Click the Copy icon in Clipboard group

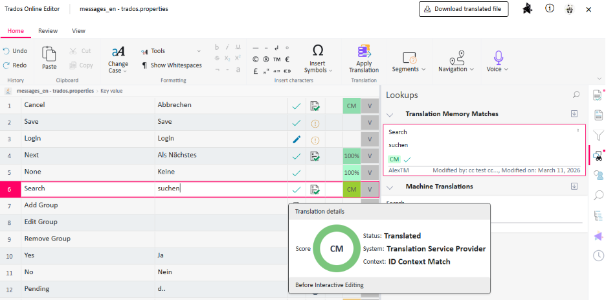click(x=73, y=65)
